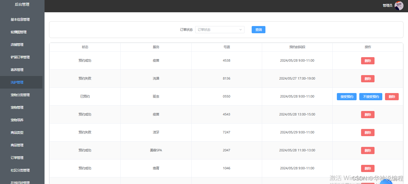Screen dimensions: 408x184
Task: Click the 订单状态 filter label
Action: [x=186, y=30]
